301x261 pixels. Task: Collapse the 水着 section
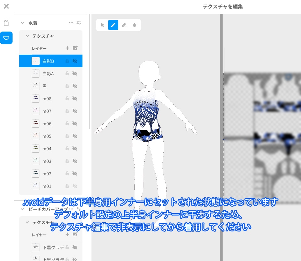(x=22, y=23)
